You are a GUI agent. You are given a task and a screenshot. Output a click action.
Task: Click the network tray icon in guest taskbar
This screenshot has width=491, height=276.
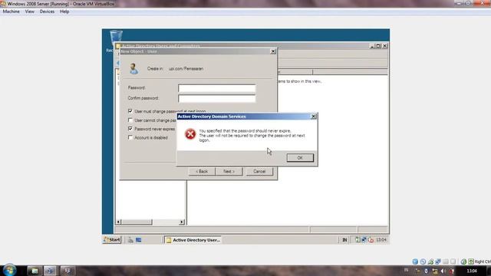point(364,240)
